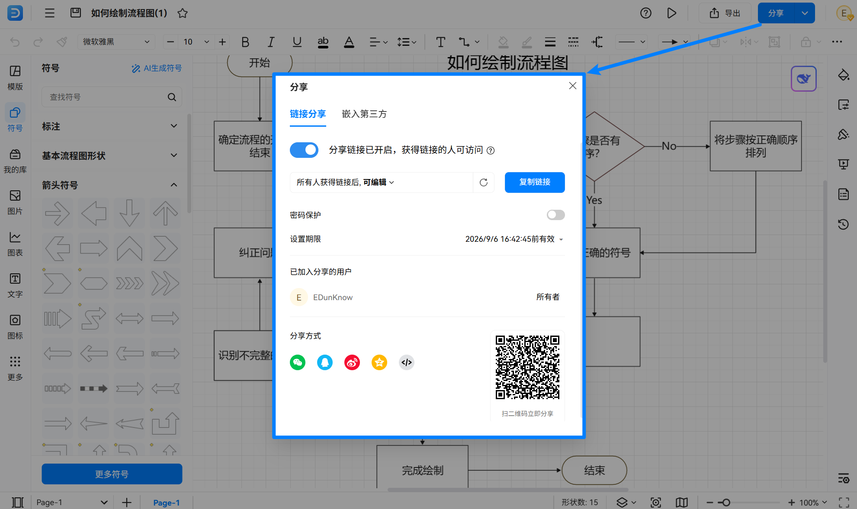Open the font size dropdown
Viewport: 857px width, 509px height.
point(206,42)
